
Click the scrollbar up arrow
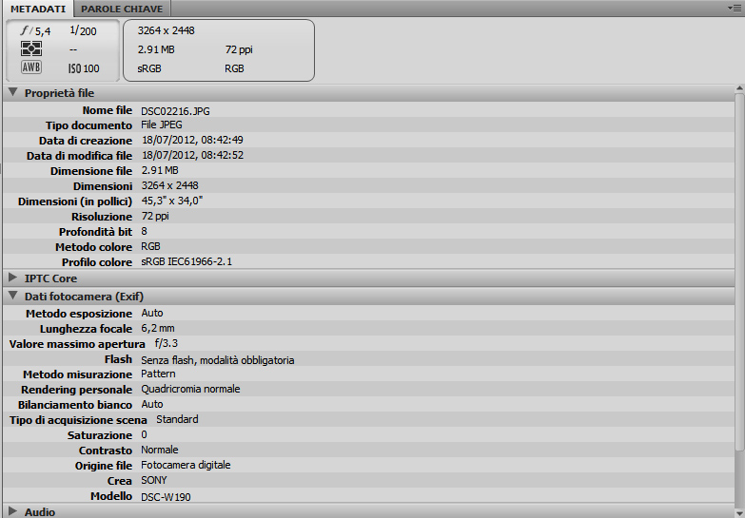click(x=739, y=88)
